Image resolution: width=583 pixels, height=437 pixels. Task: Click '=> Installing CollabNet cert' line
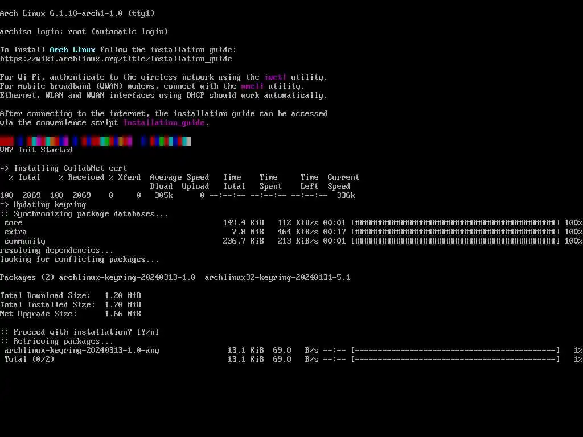pyautogui.click(x=64, y=168)
